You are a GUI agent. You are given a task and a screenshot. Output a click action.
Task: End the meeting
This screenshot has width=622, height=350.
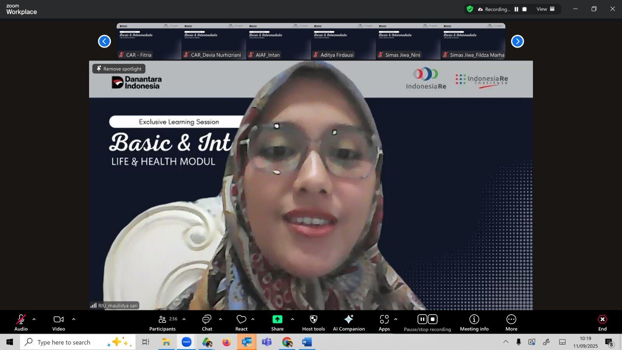[x=602, y=322]
